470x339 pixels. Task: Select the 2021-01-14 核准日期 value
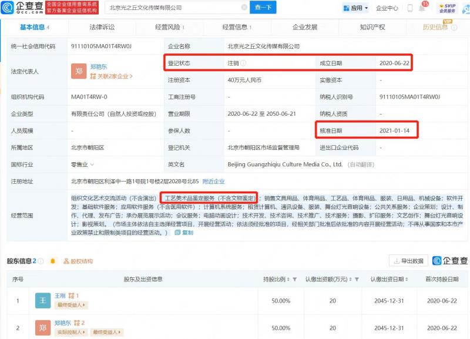tap(394, 130)
